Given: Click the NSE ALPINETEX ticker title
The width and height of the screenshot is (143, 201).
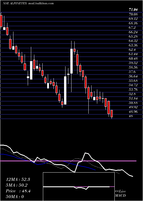Looking at the screenshot, I should (x=15, y=3).
